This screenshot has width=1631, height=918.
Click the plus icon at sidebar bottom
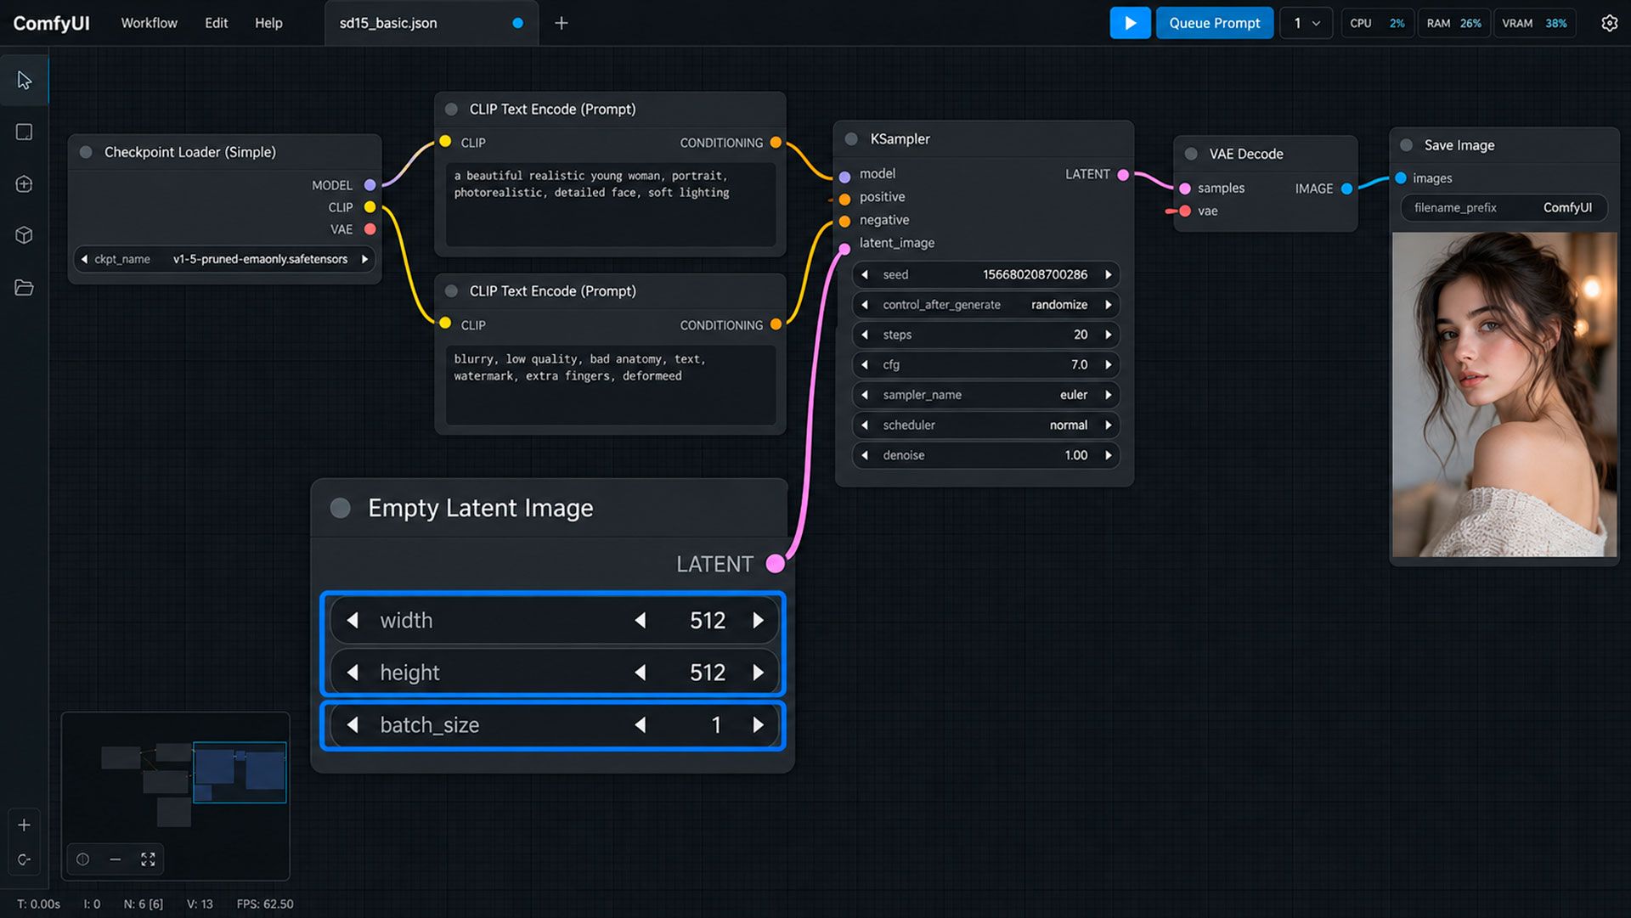pos(24,825)
